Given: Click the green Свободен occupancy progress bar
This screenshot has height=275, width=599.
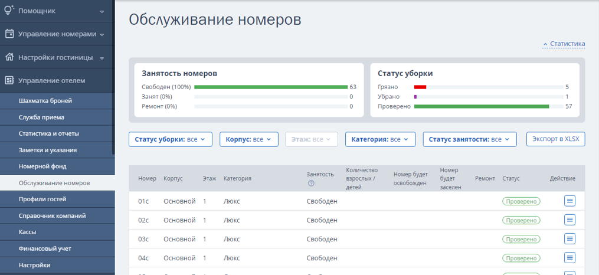Looking at the screenshot, I should coord(271,87).
